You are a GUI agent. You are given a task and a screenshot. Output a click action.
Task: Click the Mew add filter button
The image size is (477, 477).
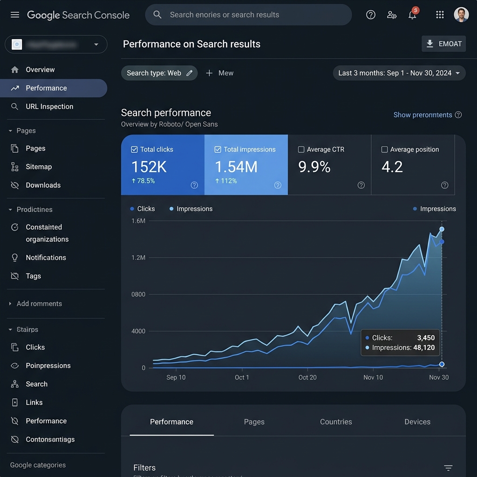(x=220, y=73)
